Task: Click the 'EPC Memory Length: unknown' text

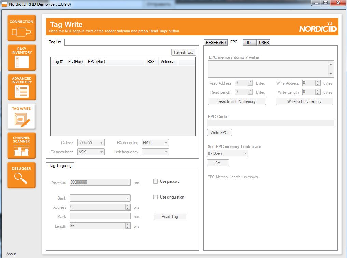Action: tap(233, 177)
